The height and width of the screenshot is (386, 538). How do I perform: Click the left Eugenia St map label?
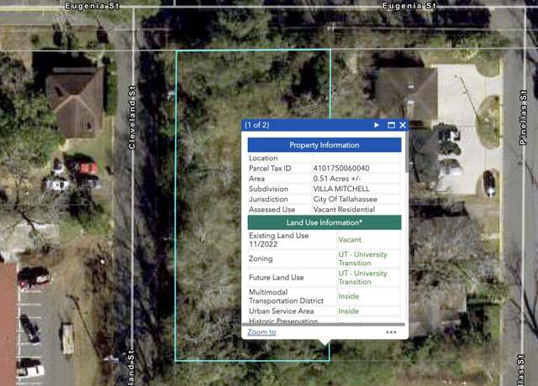click(92, 6)
